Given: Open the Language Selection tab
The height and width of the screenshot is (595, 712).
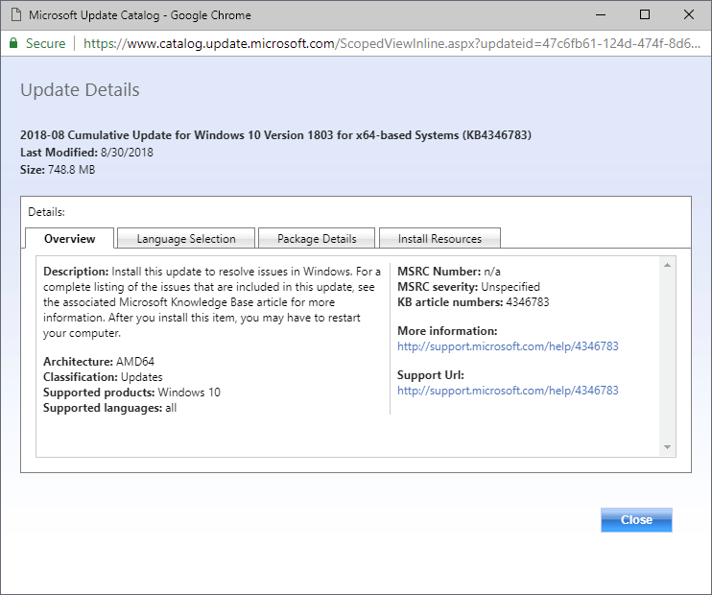Looking at the screenshot, I should 186,238.
